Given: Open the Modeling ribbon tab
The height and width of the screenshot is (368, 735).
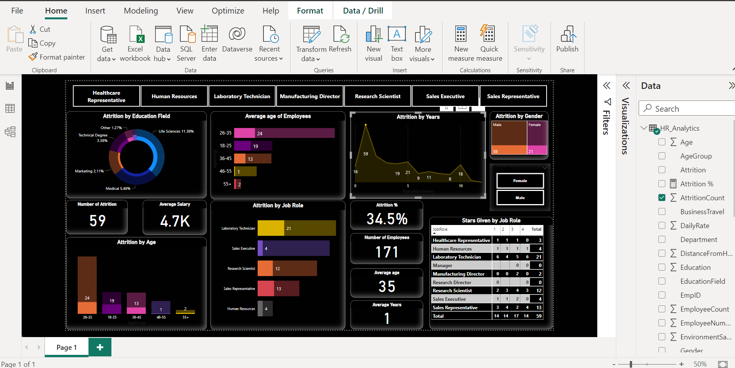Looking at the screenshot, I should [140, 10].
